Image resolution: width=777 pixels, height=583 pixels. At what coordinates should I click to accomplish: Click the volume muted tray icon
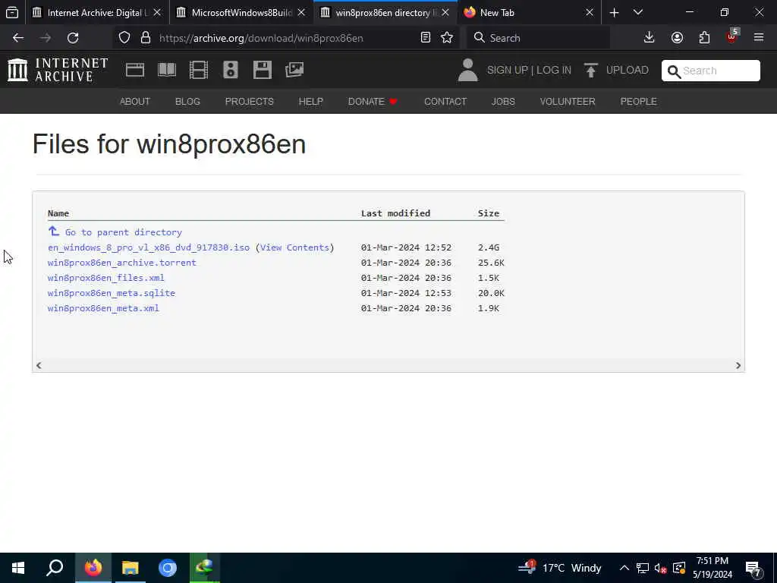[x=660, y=568]
